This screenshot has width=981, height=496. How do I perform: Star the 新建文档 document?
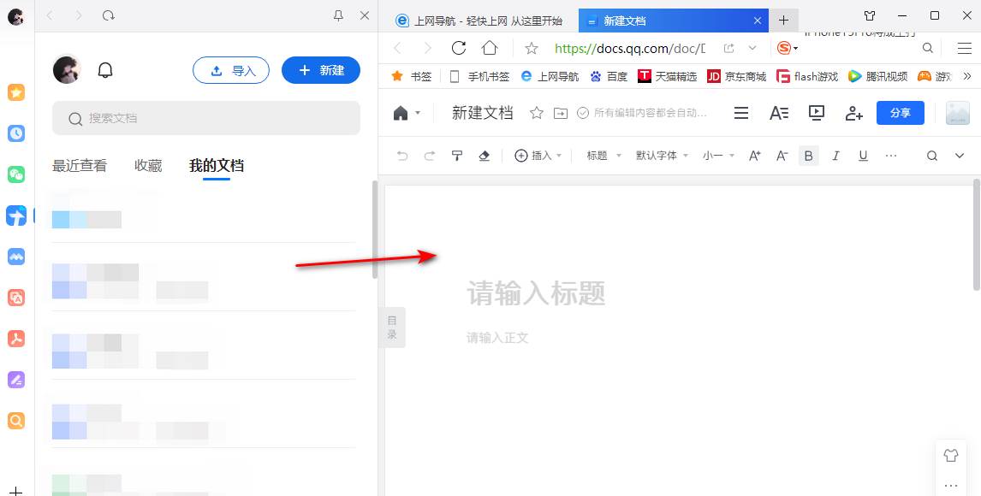click(x=536, y=113)
